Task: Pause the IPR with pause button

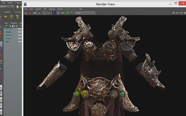Action: [174, 13]
